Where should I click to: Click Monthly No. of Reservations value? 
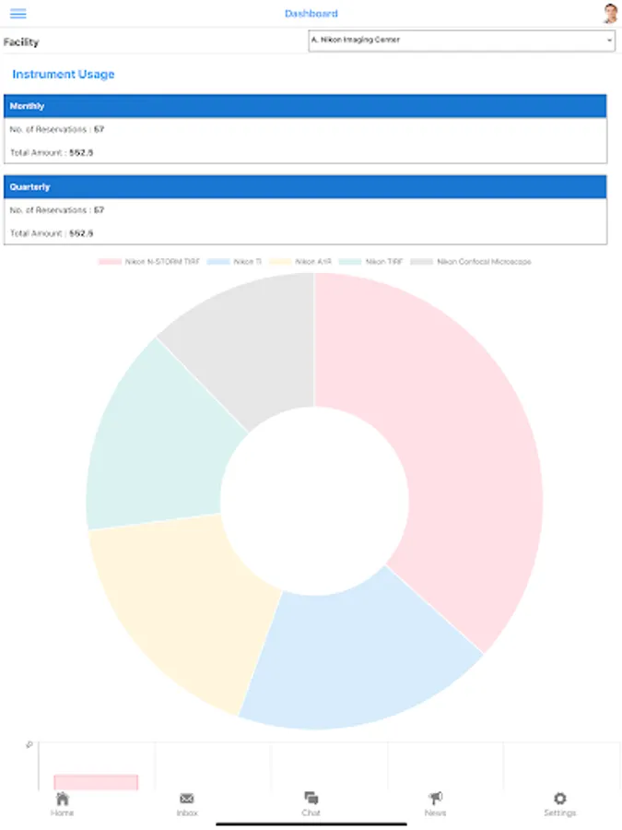[x=99, y=129]
